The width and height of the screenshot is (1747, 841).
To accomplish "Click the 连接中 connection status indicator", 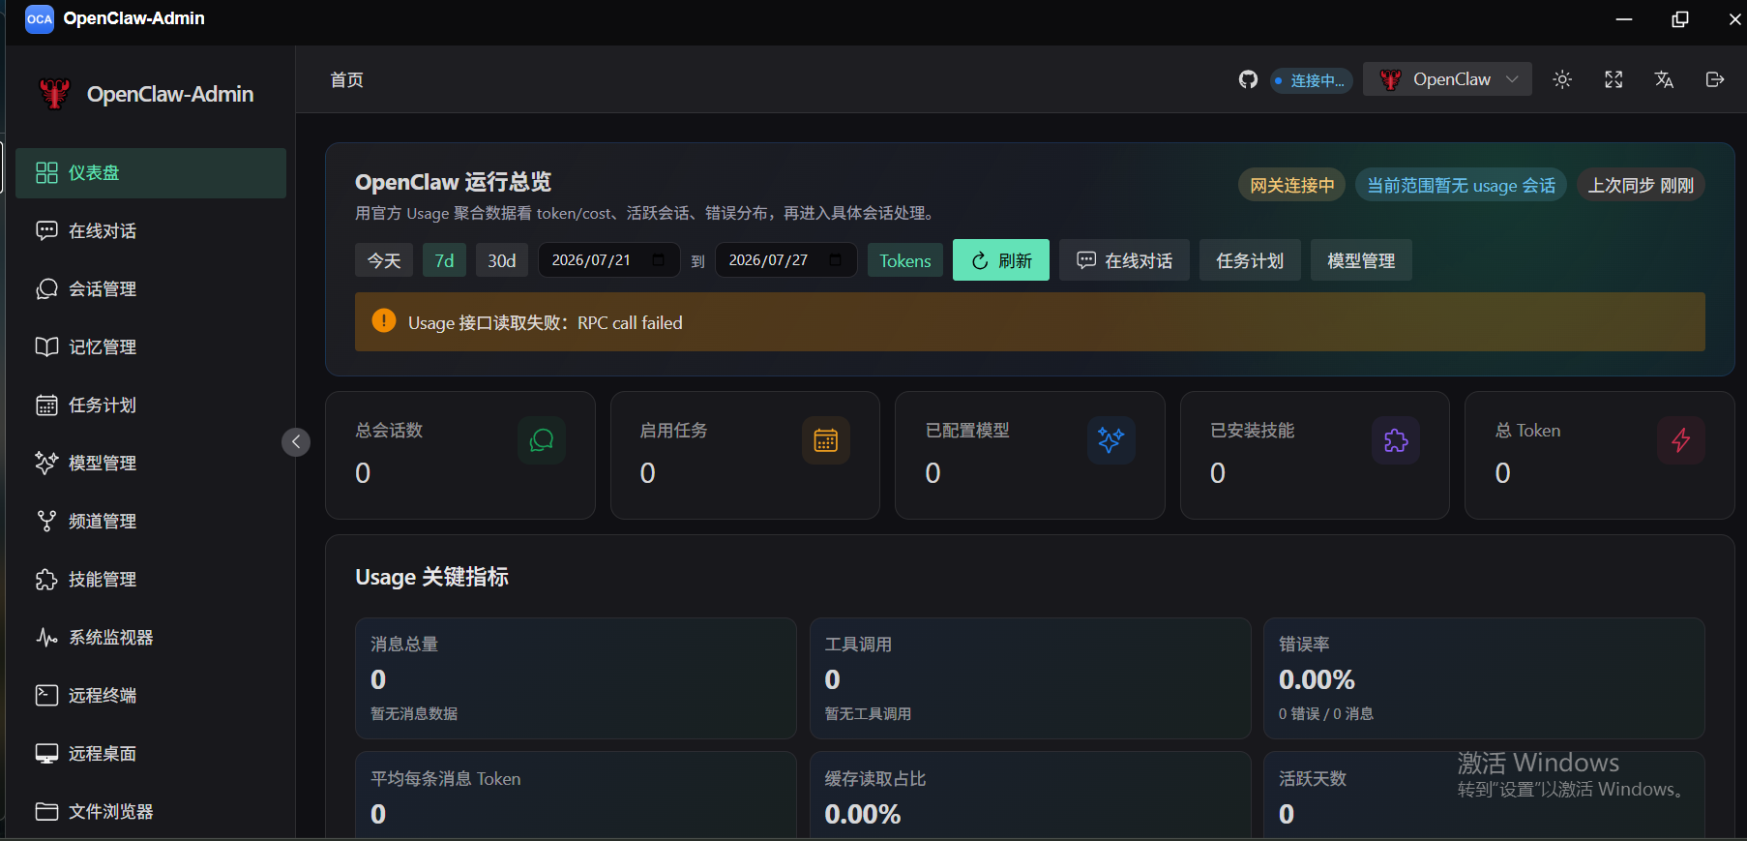I will click(1311, 80).
